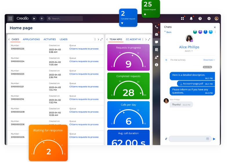Open cases widget three-dot menu

tap(95, 39)
